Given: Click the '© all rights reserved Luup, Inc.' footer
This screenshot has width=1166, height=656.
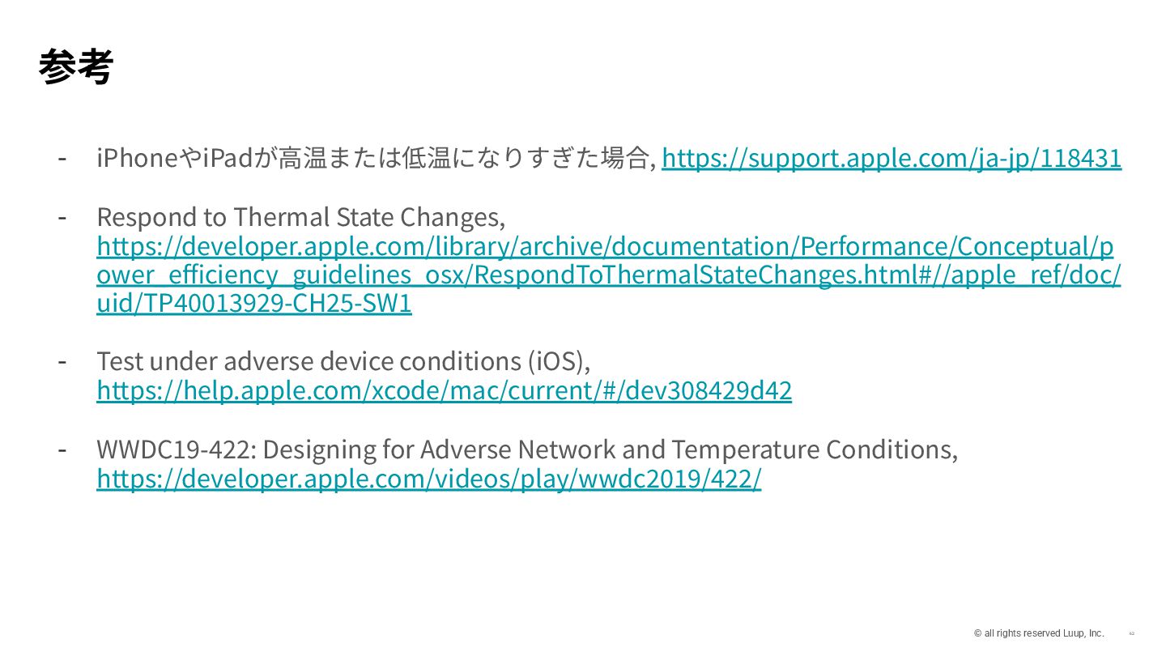Looking at the screenshot, I should click(x=1038, y=633).
